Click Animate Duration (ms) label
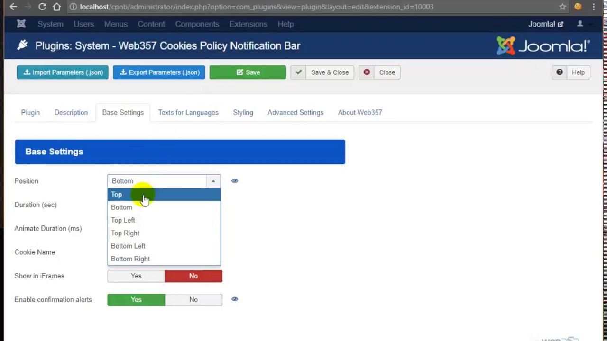Viewport: 607px width, 341px height. point(48,228)
